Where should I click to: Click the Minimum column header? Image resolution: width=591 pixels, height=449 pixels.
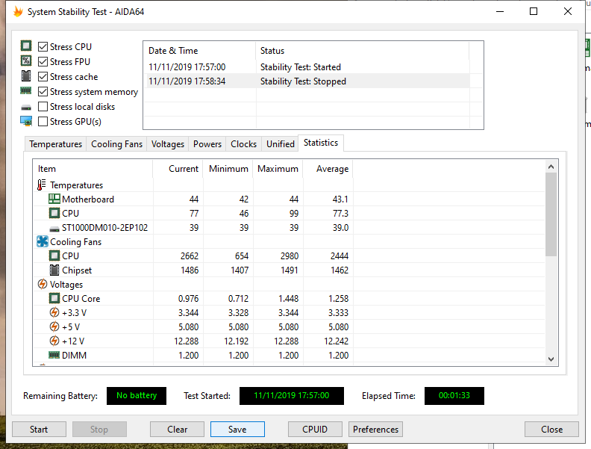pos(228,169)
